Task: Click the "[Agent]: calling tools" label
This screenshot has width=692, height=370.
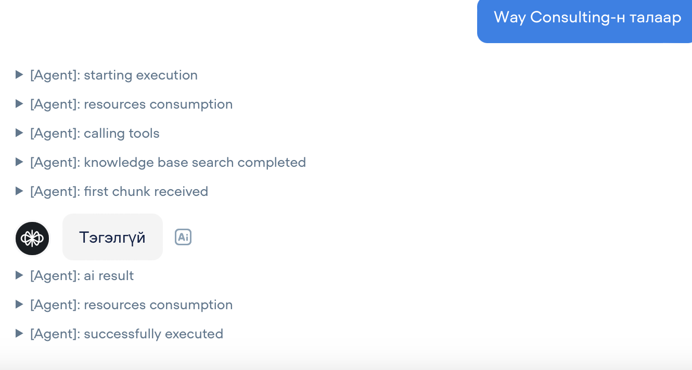Action: coord(95,133)
